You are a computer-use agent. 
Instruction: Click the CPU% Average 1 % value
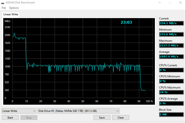[x=171, y=103]
